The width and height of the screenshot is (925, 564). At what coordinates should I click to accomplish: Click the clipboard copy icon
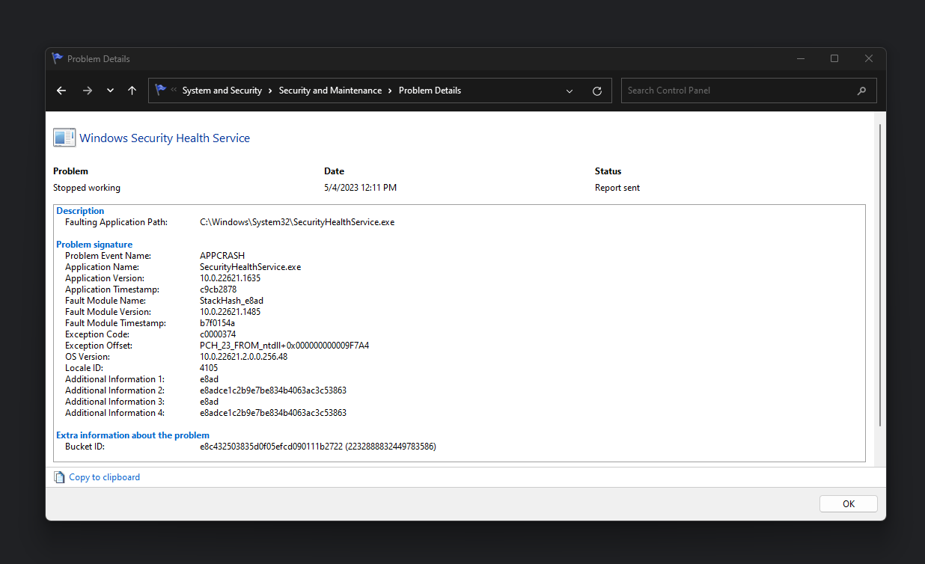[59, 477]
